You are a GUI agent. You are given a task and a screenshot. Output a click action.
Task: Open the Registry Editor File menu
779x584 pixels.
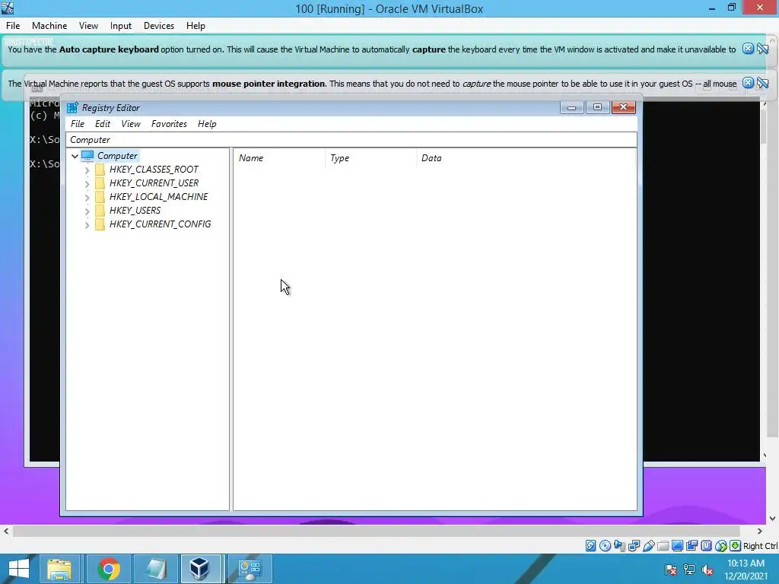pos(78,124)
